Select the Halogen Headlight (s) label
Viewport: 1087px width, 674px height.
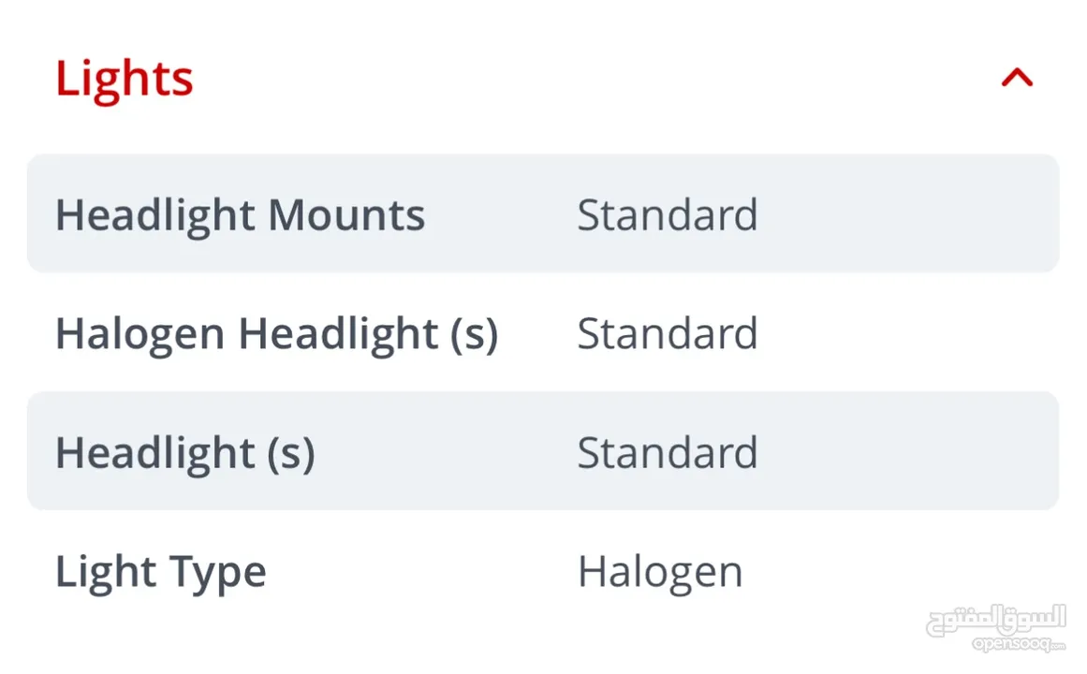[276, 334]
